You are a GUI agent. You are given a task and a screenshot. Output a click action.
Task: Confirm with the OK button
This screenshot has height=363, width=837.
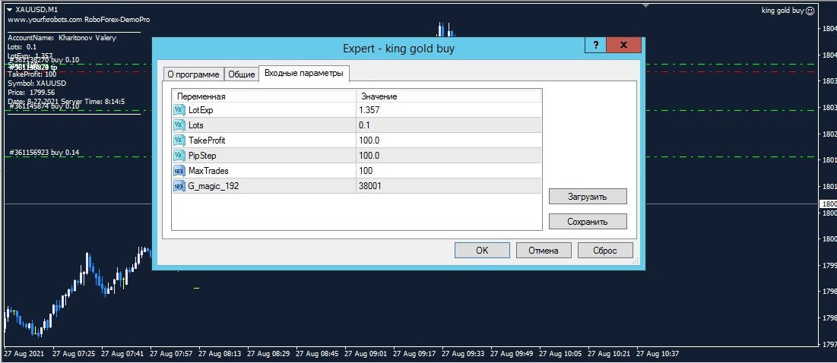[x=482, y=250]
